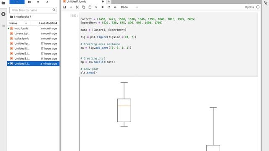
Task: Copy the selected cell
Action: (x=84, y=7)
